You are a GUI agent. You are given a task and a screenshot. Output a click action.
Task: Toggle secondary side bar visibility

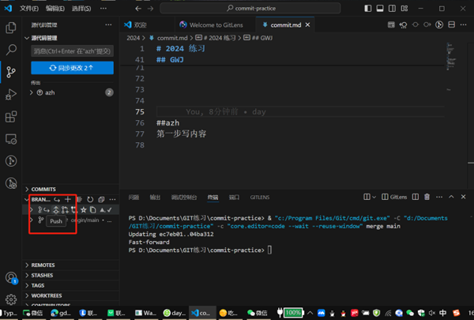(x=392, y=9)
